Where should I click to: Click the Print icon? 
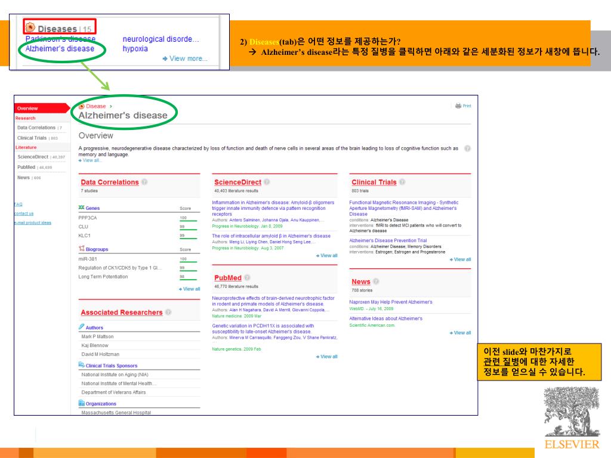coord(458,106)
